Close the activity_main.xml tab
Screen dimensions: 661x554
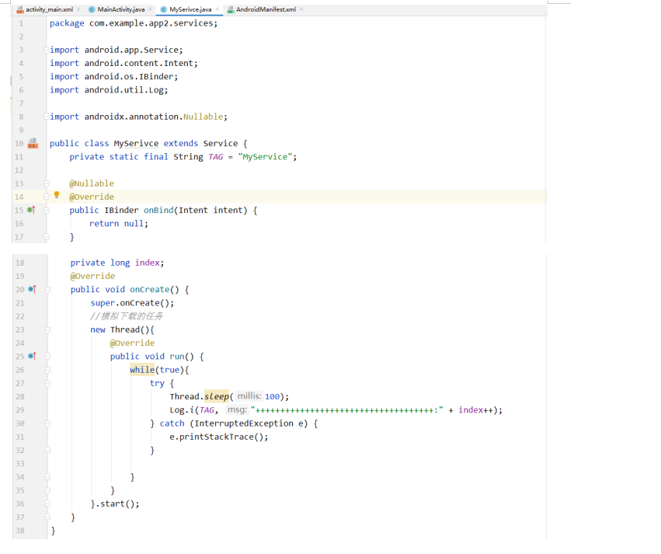(78, 9)
